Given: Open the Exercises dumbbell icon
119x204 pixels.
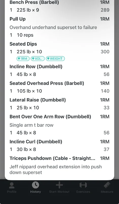Looking at the screenshot, I should (x=83, y=185).
